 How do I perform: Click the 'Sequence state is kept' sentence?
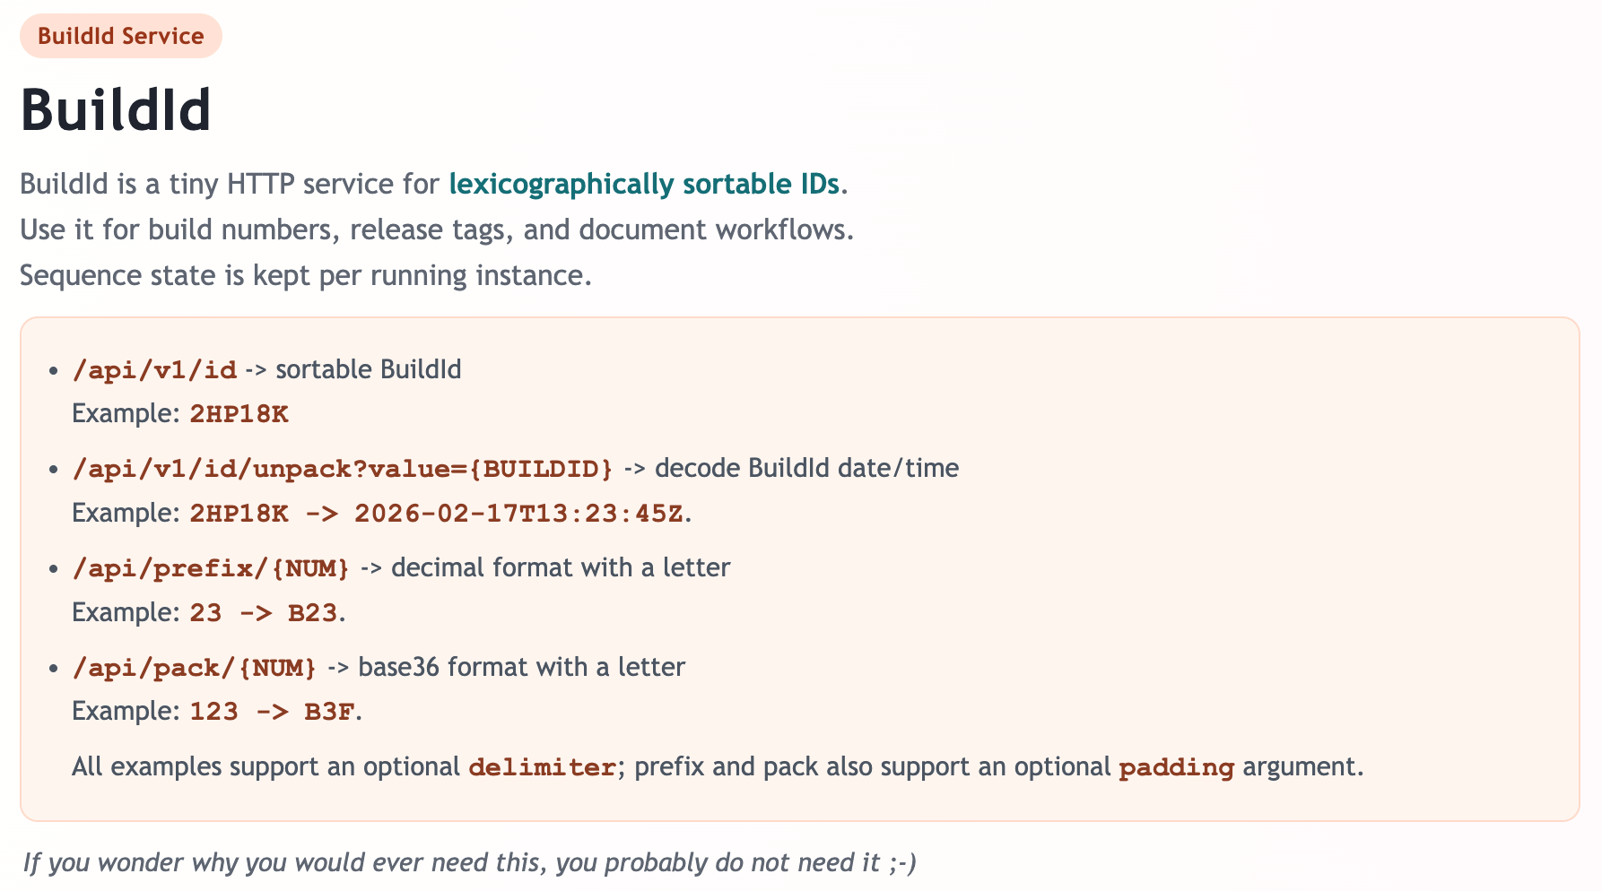(305, 275)
